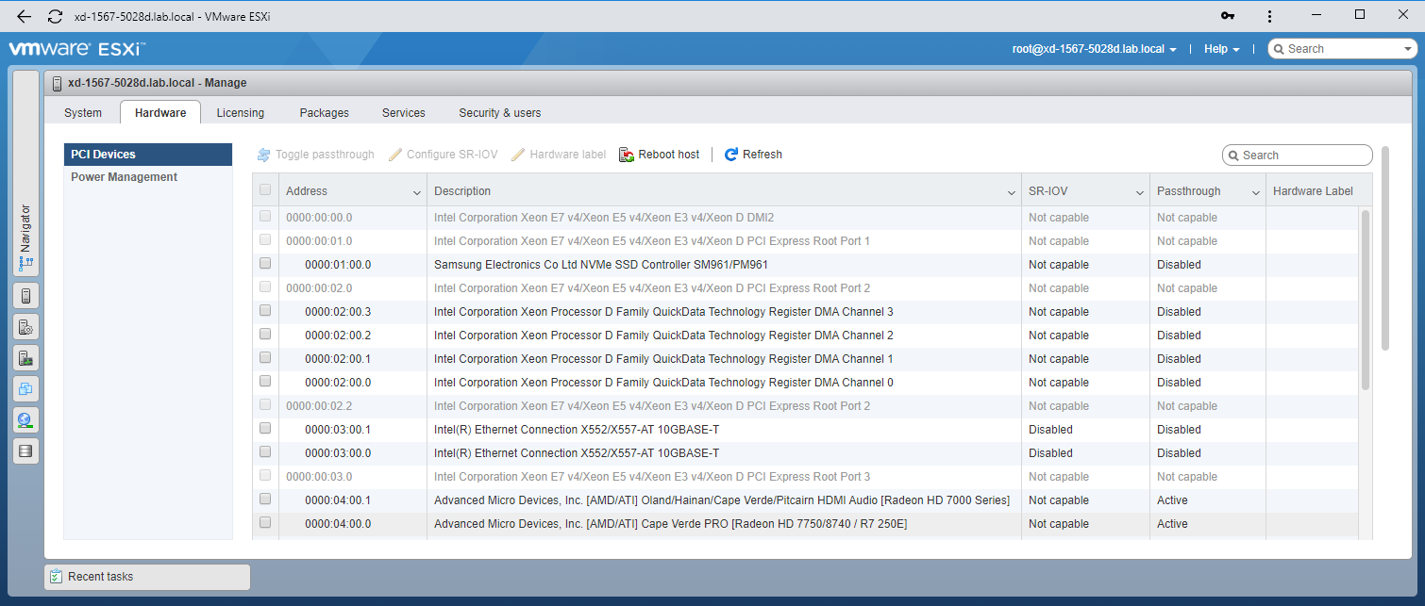
Task: Tick the checkbox for 0000:04:00.0
Action: click(265, 522)
